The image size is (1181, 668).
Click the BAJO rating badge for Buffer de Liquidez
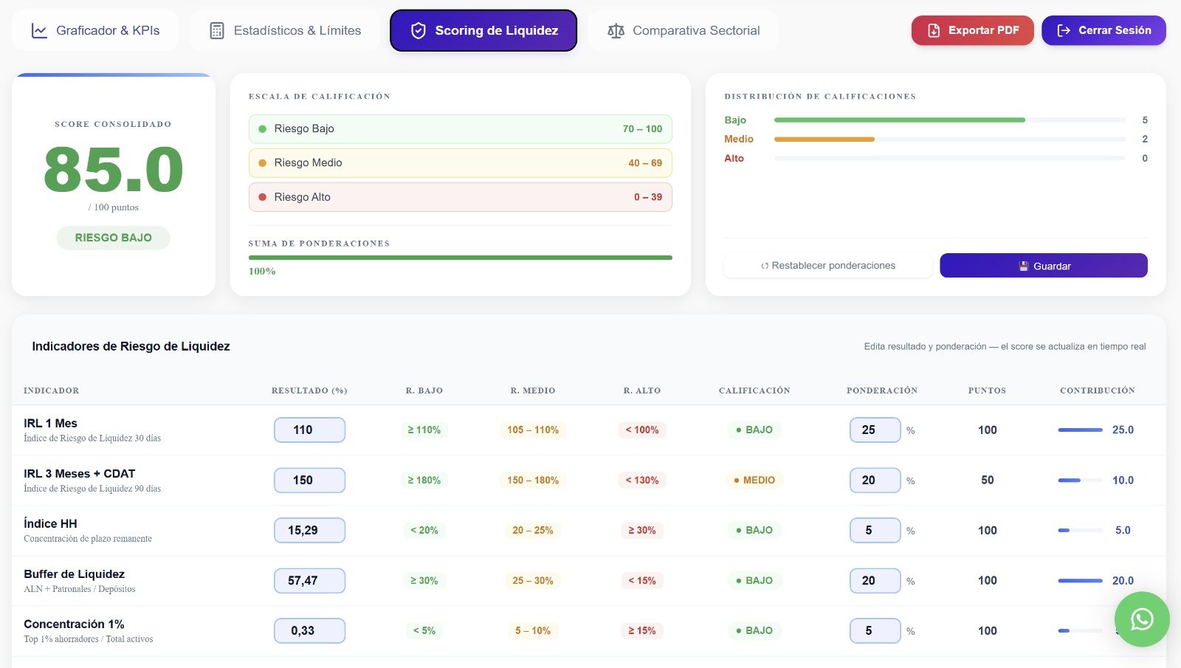coord(754,580)
